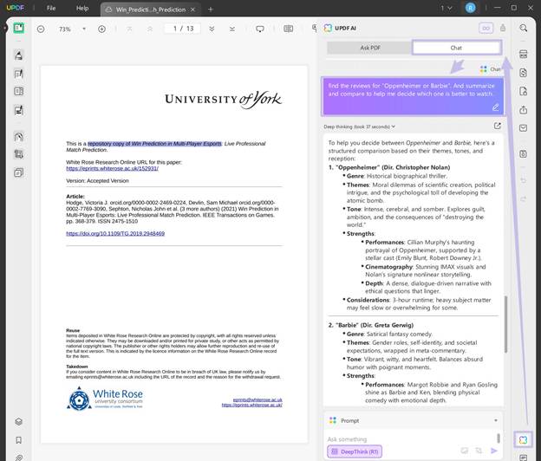The image size is (541, 461).
Task: Expand the Prompt dropdown
Action: 497,420
